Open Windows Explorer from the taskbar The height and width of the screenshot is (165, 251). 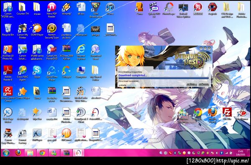click(30, 153)
